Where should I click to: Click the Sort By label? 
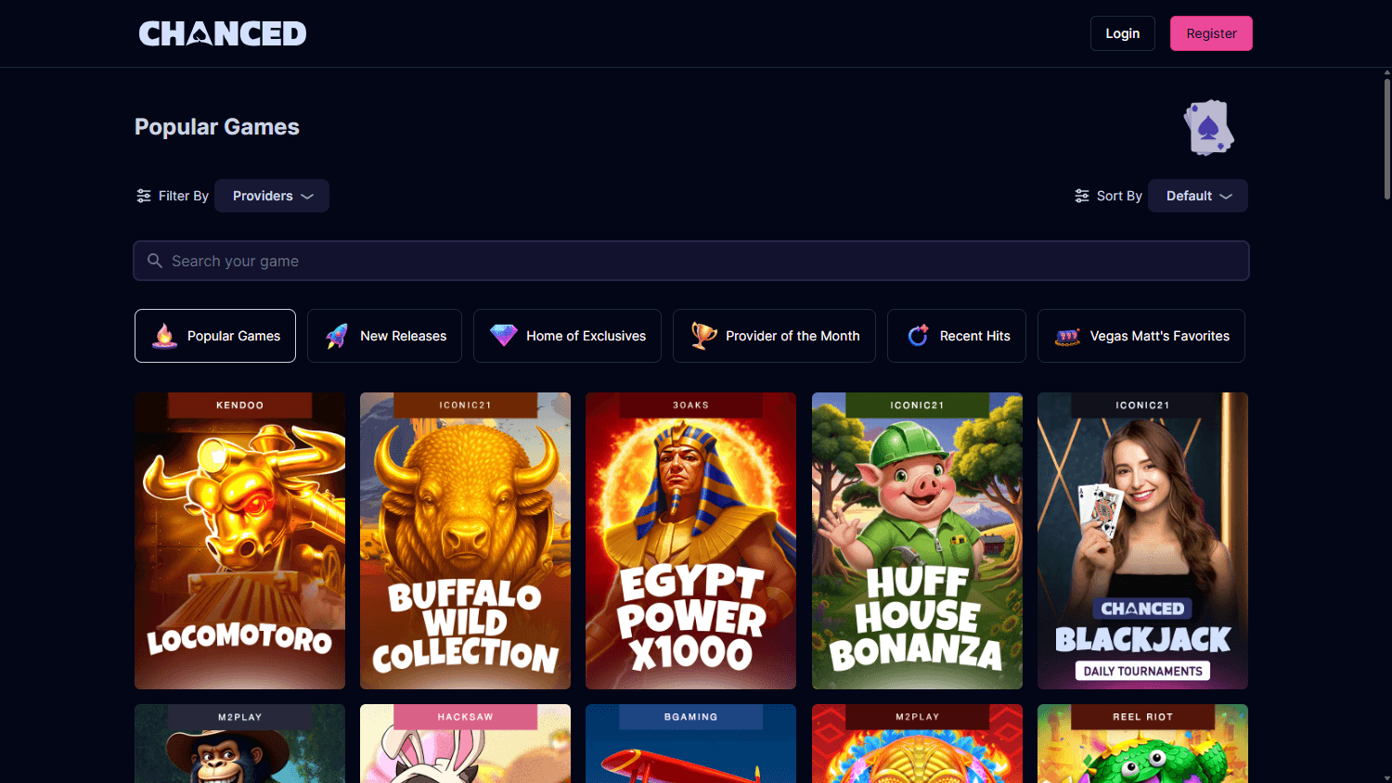1119,196
